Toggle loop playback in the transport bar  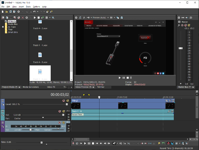(77, 143)
